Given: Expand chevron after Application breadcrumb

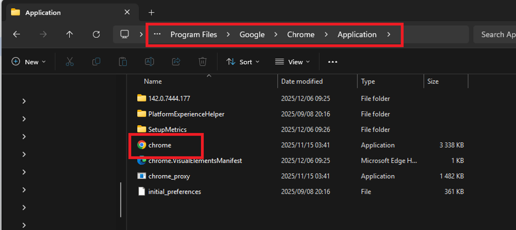Looking at the screenshot, I should click(389, 35).
